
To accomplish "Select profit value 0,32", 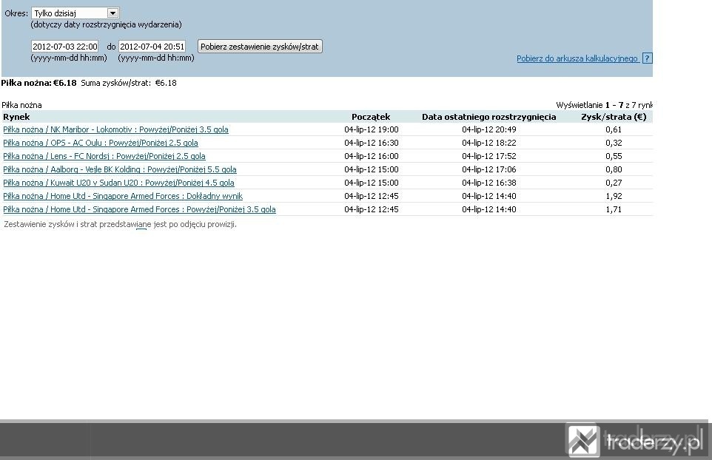I will [614, 143].
